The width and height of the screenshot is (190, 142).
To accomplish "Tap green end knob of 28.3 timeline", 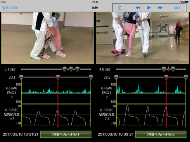I will pyautogui.click(x=186, y=77).
